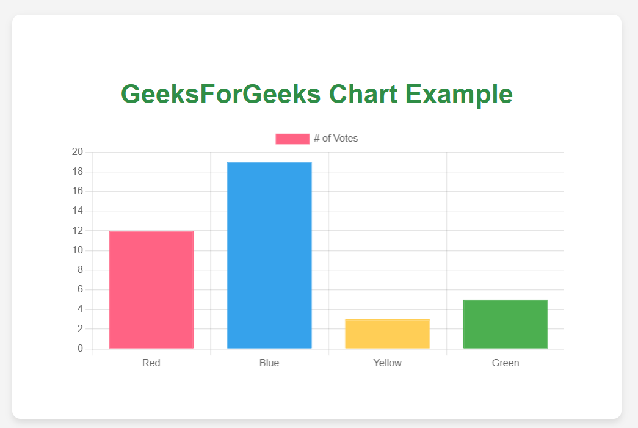Click the y-axis value 6
This screenshot has height=428, width=638.
click(x=80, y=290)
